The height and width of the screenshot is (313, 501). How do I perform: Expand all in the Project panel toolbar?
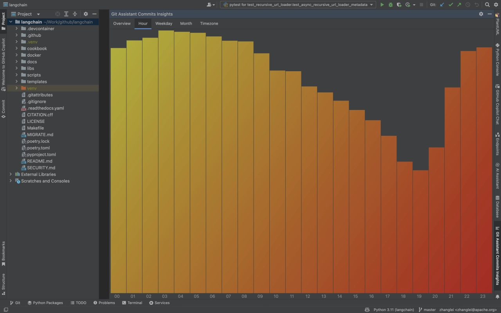[66, 14]
